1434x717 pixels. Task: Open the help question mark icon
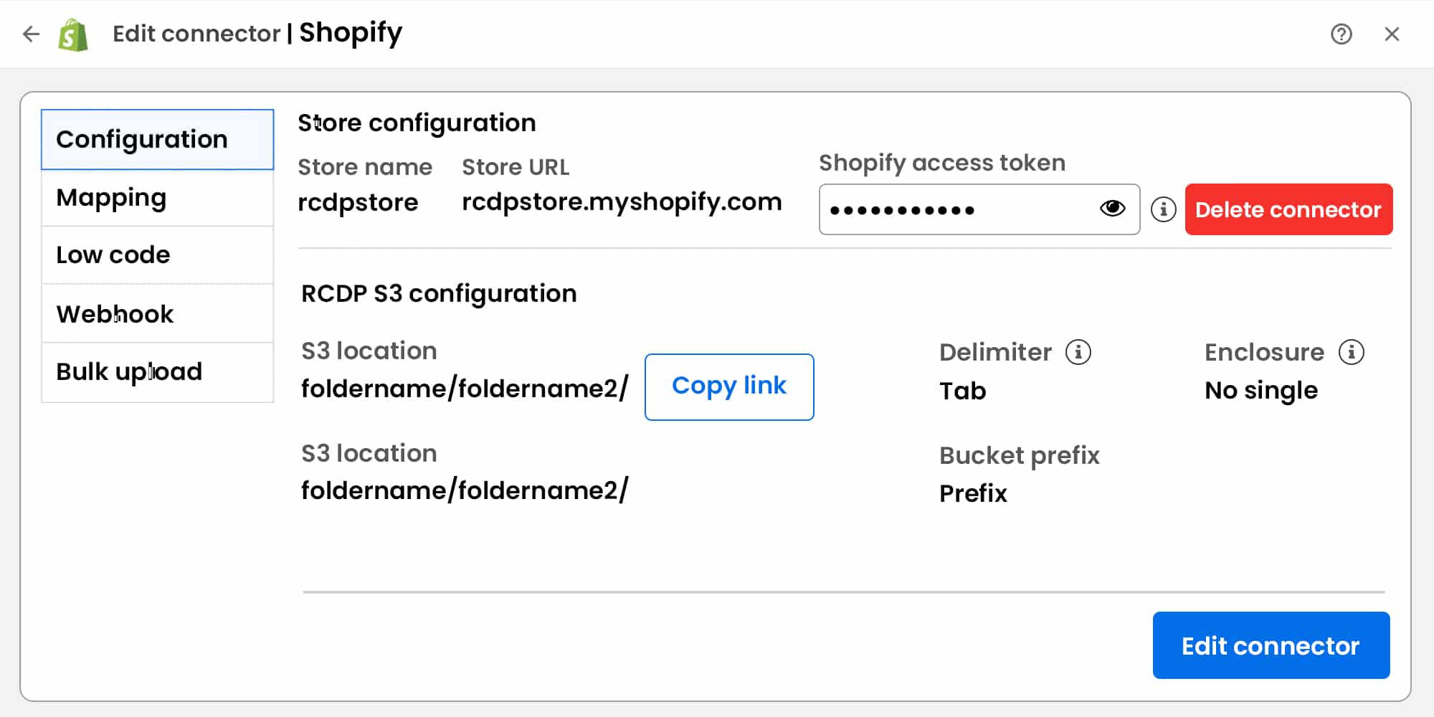tap(1341, 34)
